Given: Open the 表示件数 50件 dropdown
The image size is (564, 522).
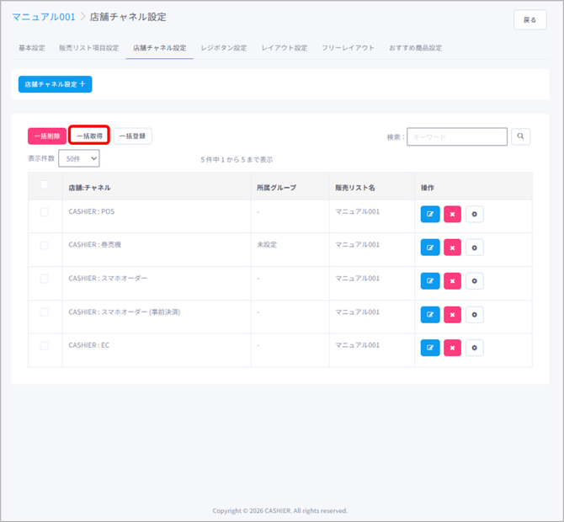Looking at the screenshot, I should point(79,158).
